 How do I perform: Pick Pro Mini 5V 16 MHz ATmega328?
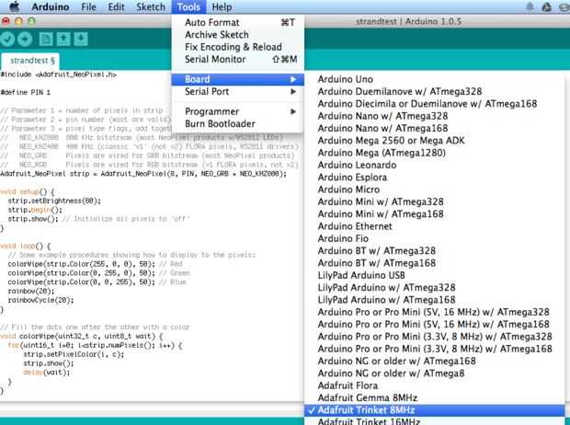click(x=435, y=312)
